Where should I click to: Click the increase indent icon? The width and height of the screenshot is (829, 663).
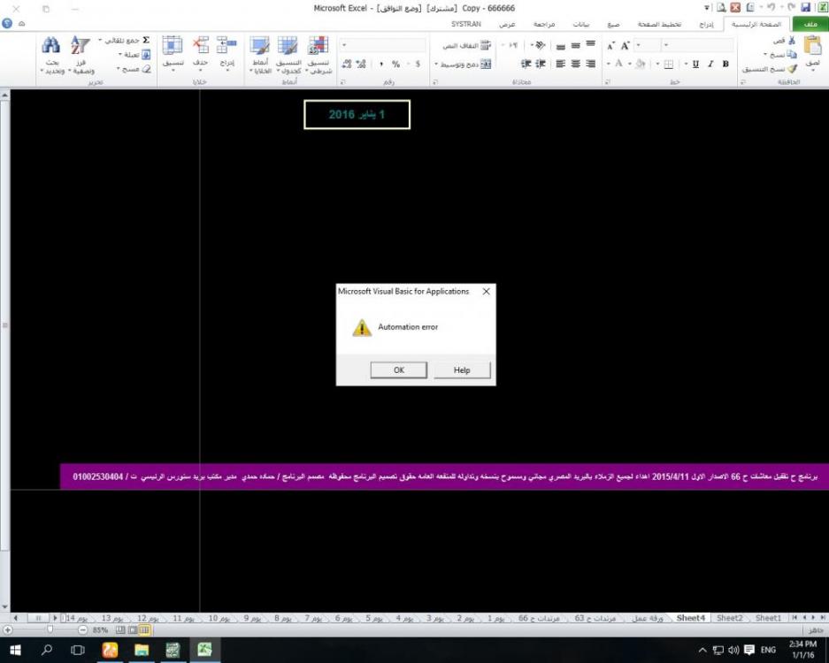point(526,64)
